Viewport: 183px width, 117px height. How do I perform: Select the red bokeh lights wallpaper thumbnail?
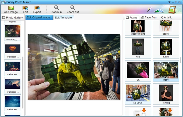(13, 68)
